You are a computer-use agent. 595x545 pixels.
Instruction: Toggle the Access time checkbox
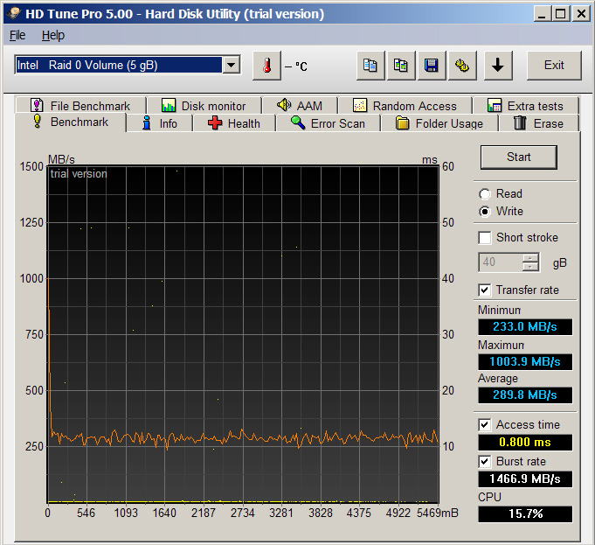(485, 425)
